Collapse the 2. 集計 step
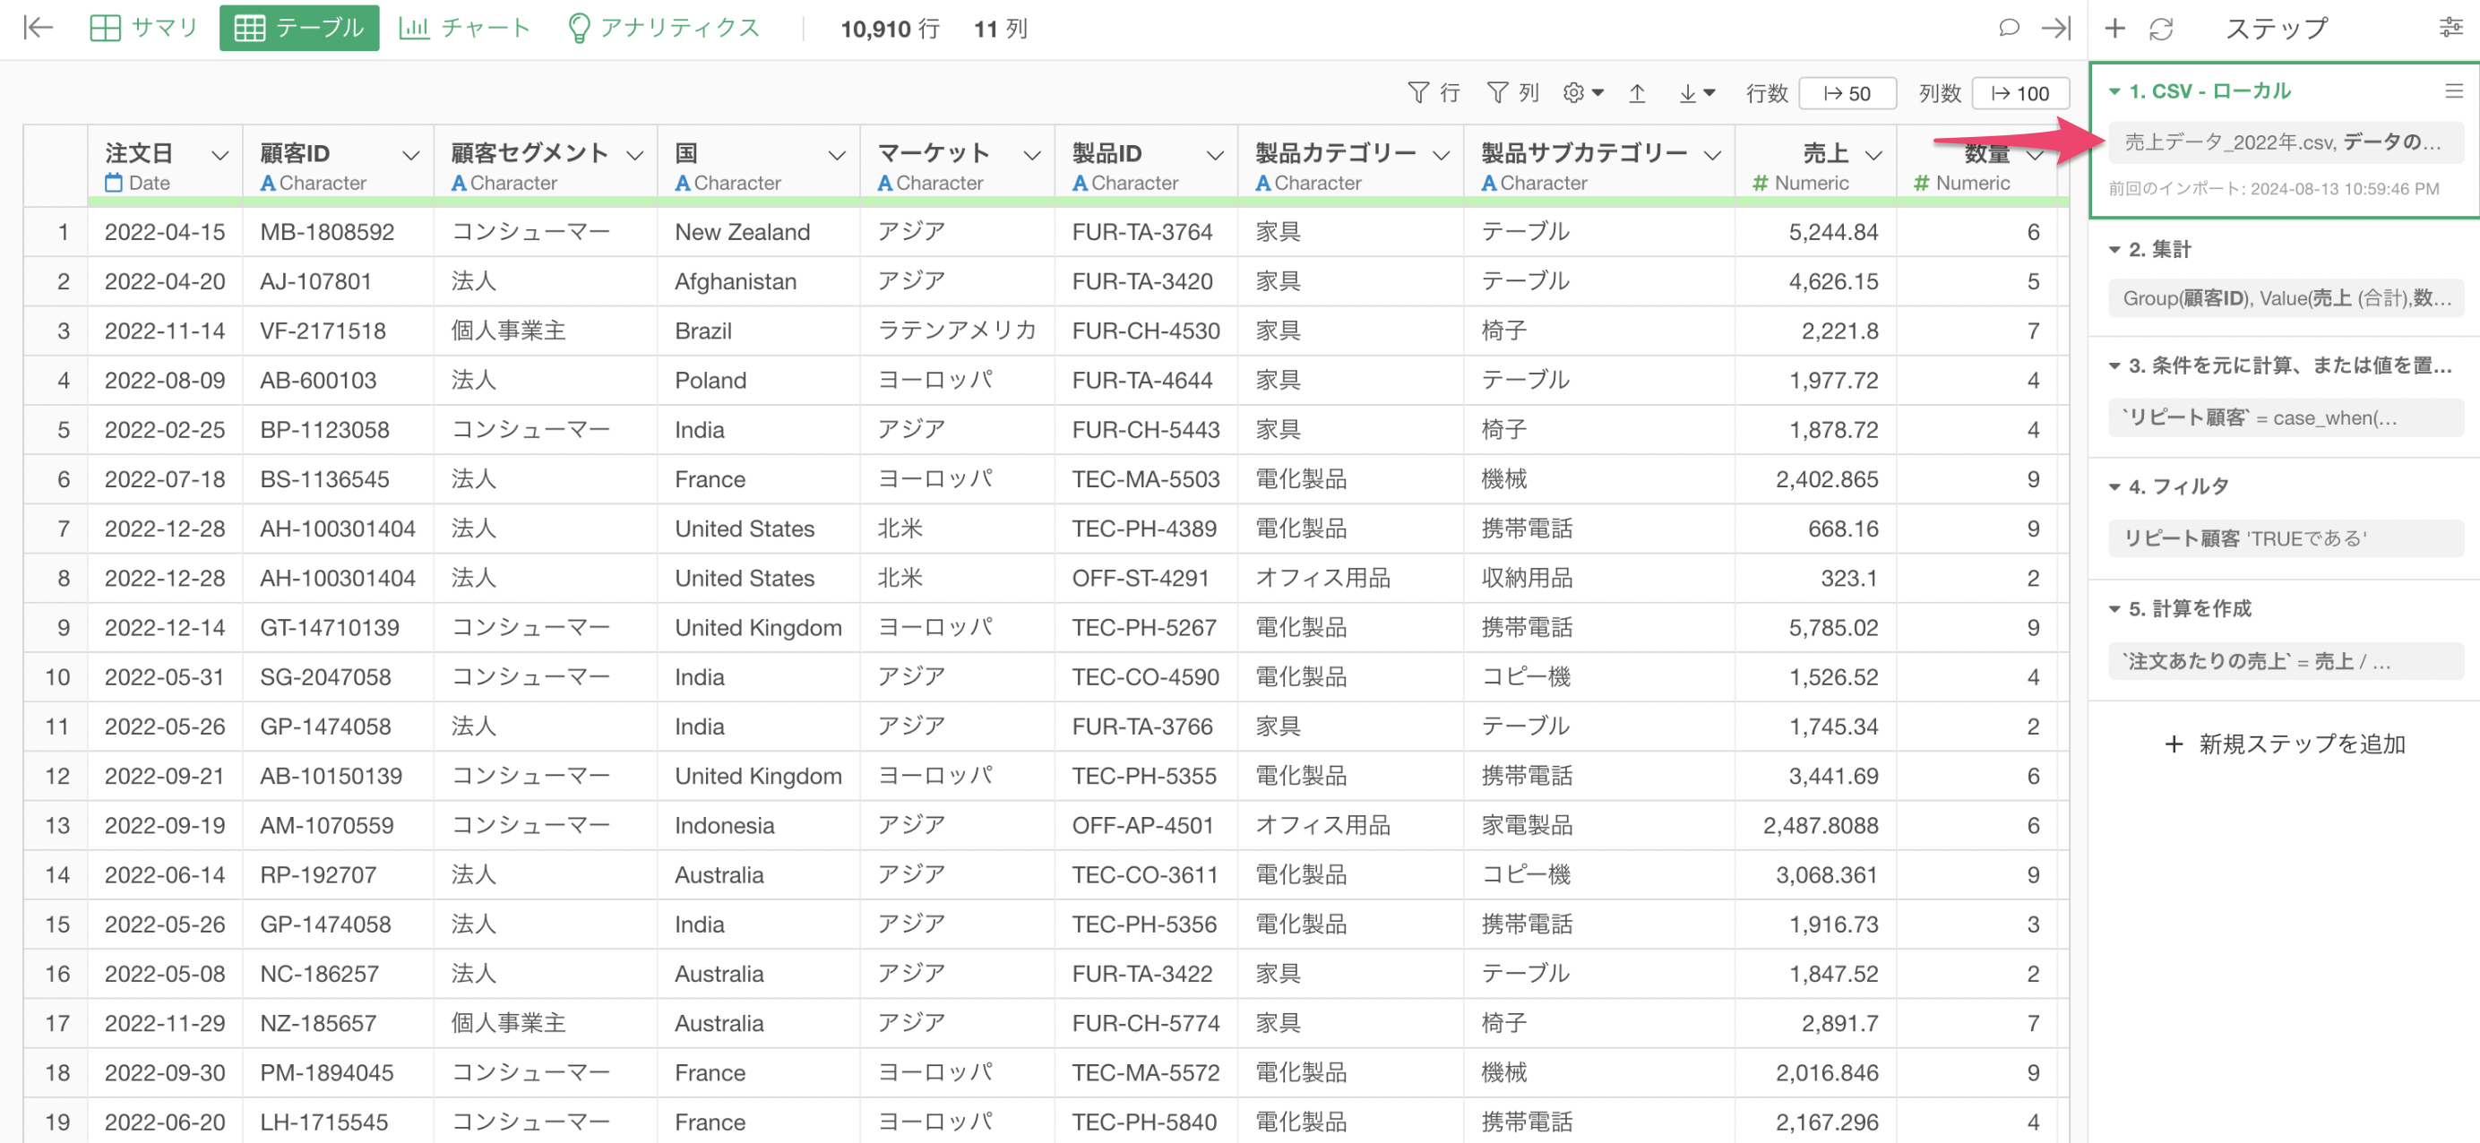Image resolution: width=2480 pixels, height=1143 pixels. click(x=2114, y=250)
